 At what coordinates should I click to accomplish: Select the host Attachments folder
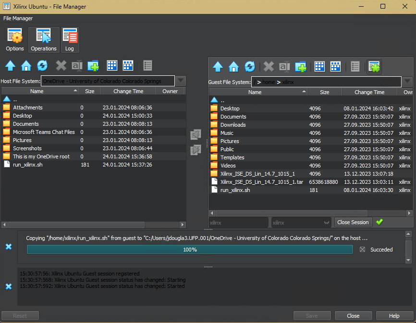pyautogui.click(x=93, y=108)
